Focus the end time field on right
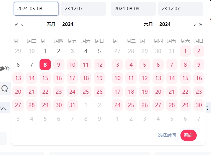Screen dimensions: 211x155 point(181,9)
